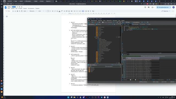Open the Вставка menu in Docs
Viewport: 176px width, 99px height.
click(x=20, y=9)
